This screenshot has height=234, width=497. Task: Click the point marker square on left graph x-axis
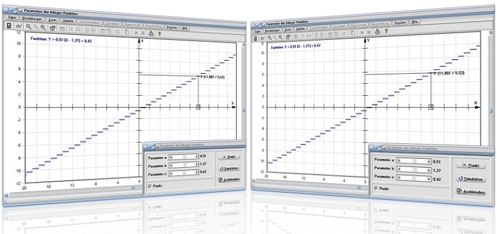198,107
